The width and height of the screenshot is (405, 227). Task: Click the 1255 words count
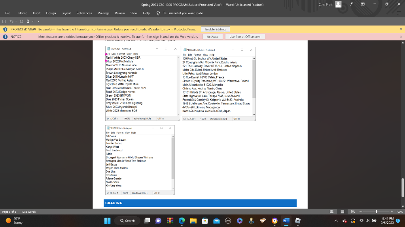(28, 212)
